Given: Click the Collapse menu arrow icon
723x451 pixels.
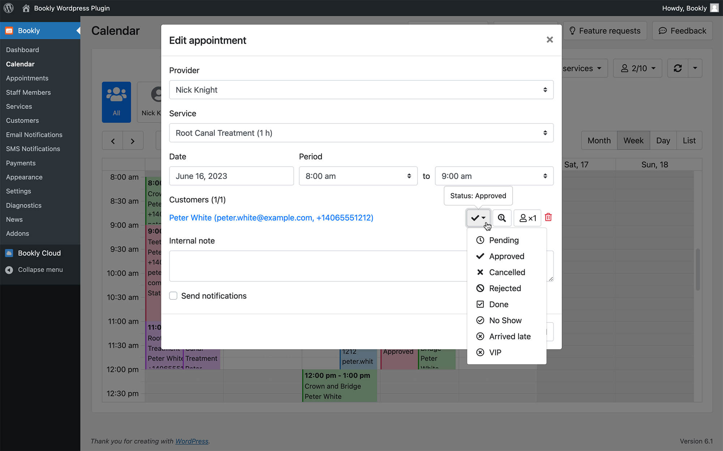Looking at the screenshot, I should tap(9, 270).
